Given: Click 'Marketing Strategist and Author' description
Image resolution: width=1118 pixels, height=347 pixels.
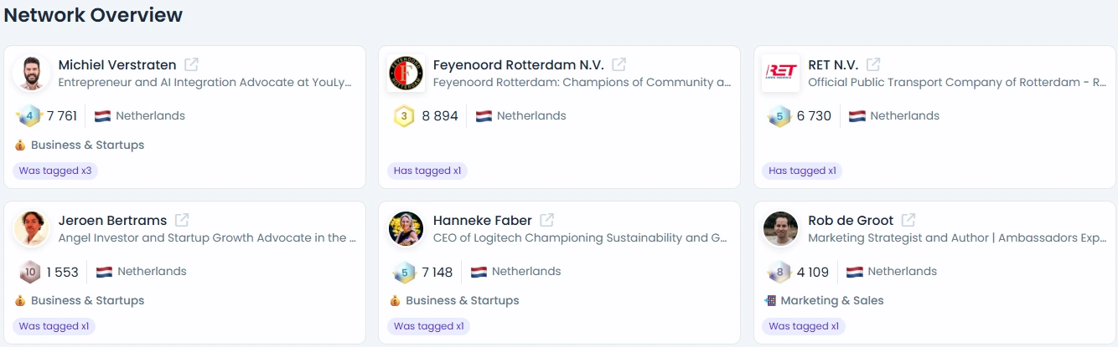Looking at the screenshot, I should pos(958,238).
